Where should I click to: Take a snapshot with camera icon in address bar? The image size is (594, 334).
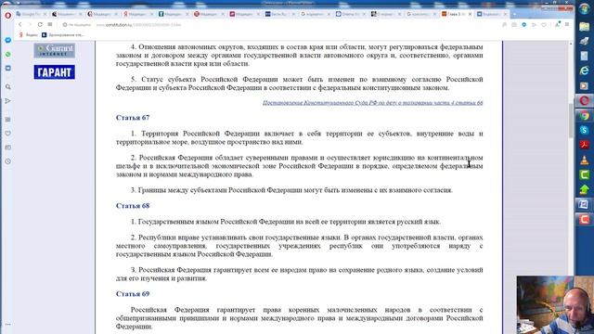(514, 25)
